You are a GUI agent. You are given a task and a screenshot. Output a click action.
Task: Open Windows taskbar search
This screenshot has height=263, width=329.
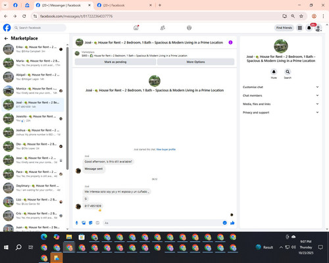18,247
